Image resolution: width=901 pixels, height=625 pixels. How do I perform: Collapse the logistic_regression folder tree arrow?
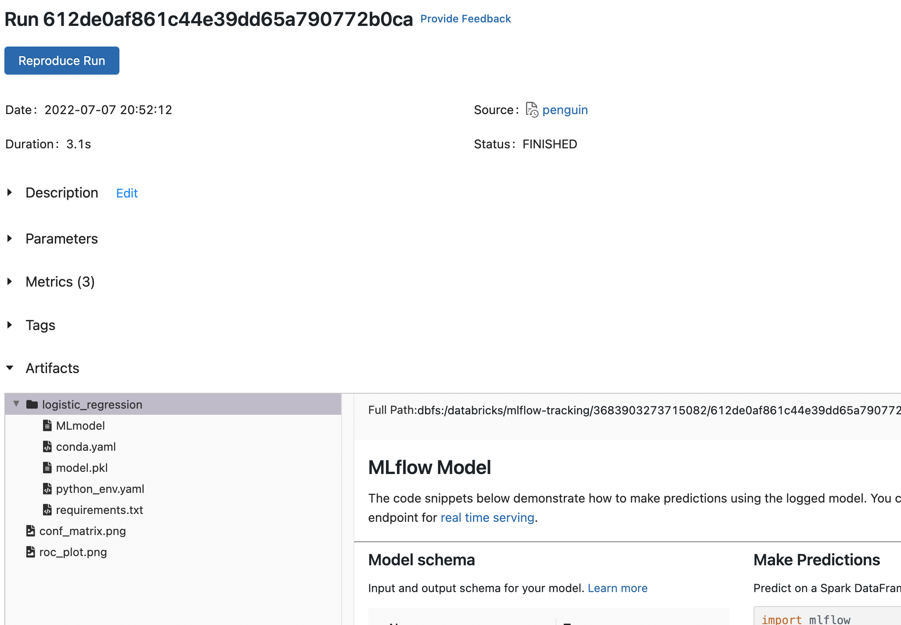16,404
